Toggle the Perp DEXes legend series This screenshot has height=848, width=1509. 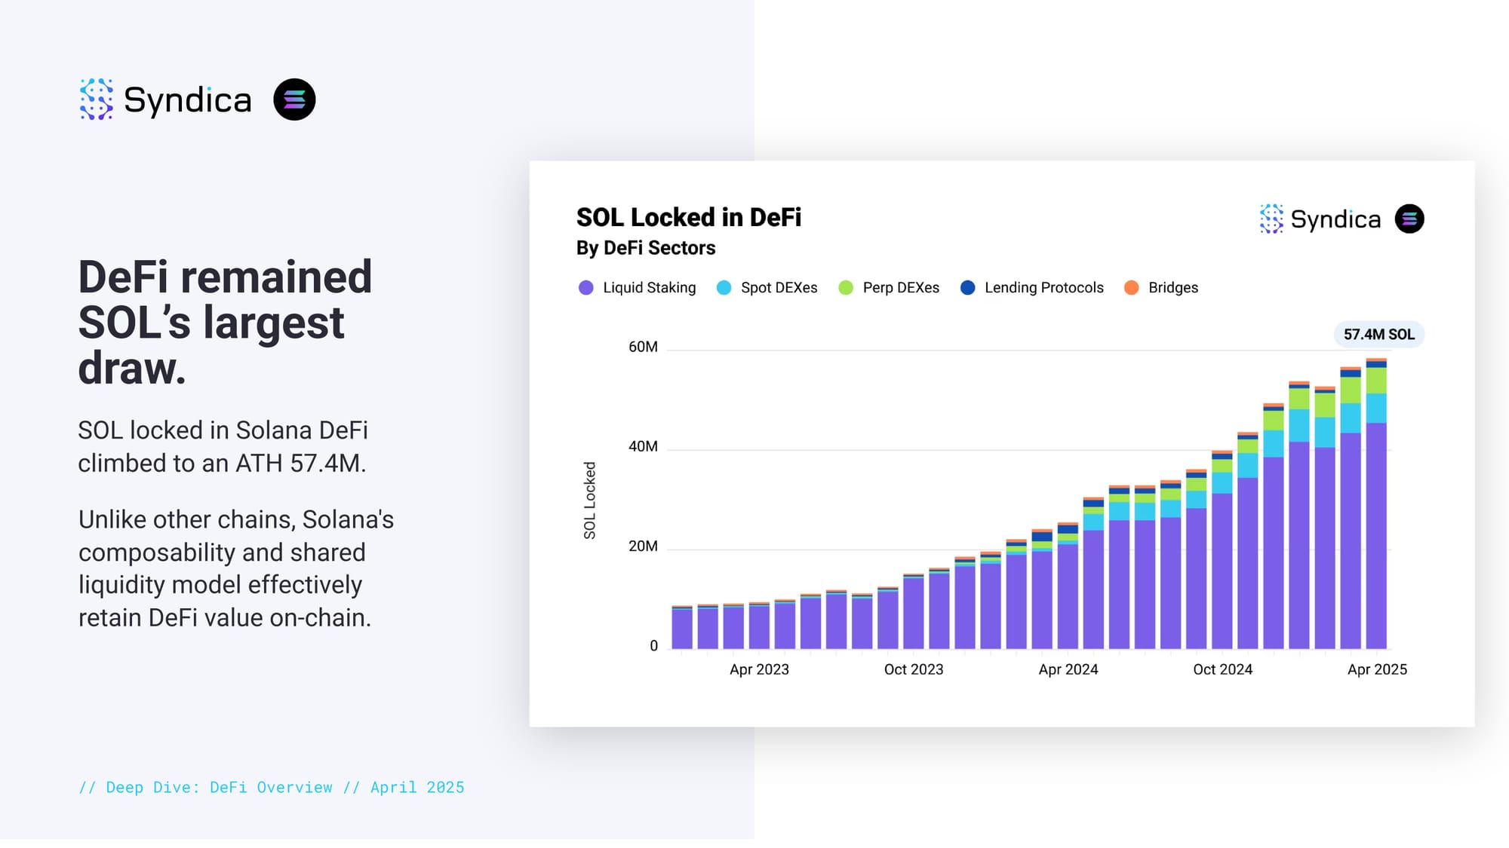click(901, 288)
